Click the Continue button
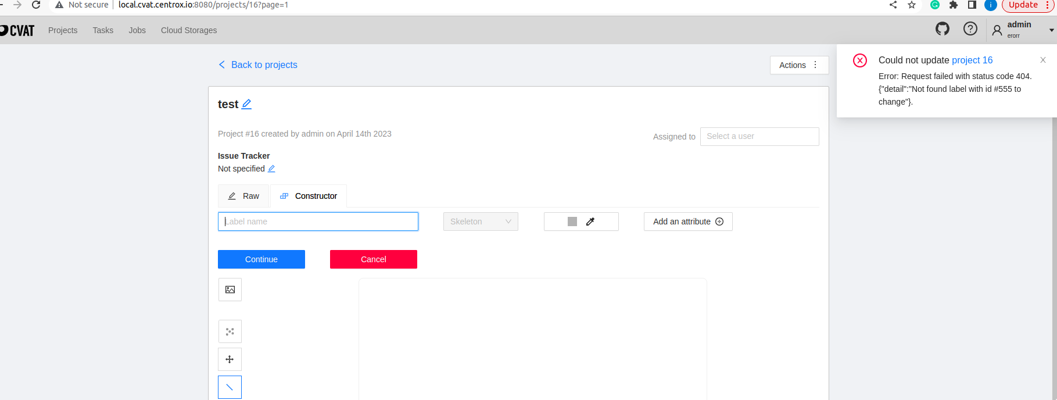Image resolution: width=1057 pixels, height=400 pixels. click(261, 259)
